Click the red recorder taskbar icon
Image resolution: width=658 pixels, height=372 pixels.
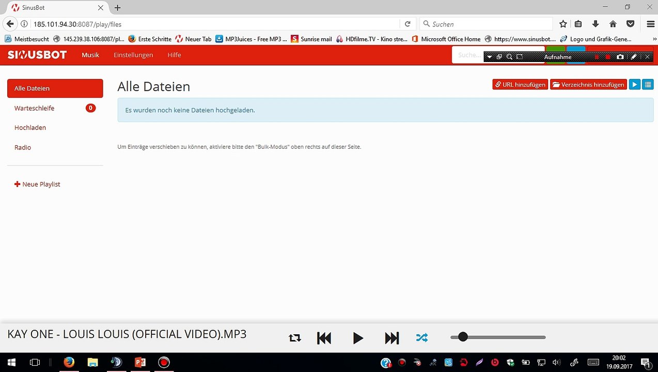[x=164, y=362]
